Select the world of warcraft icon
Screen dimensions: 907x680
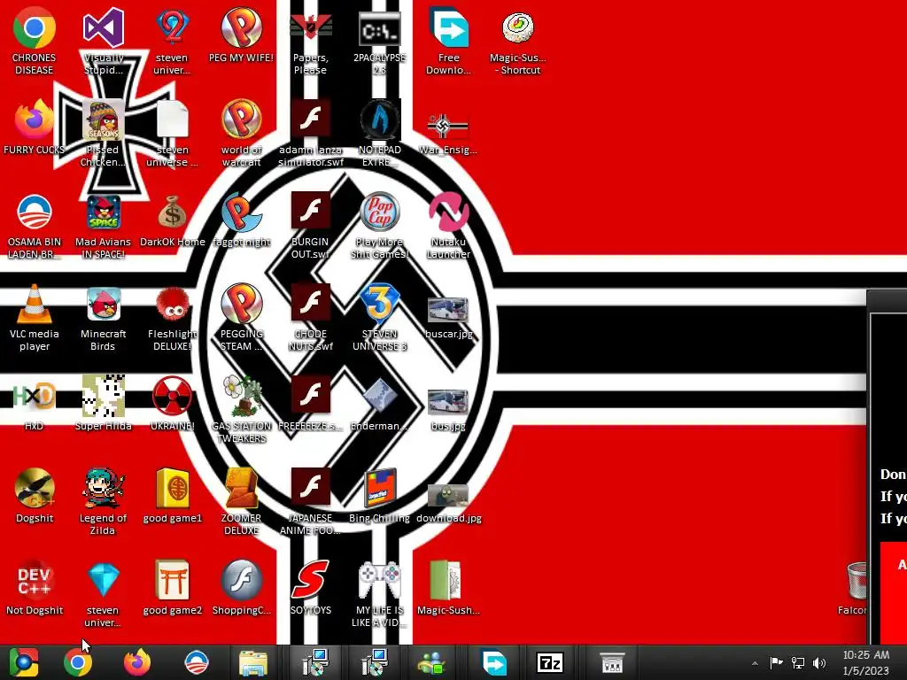[x=241, y=133]
